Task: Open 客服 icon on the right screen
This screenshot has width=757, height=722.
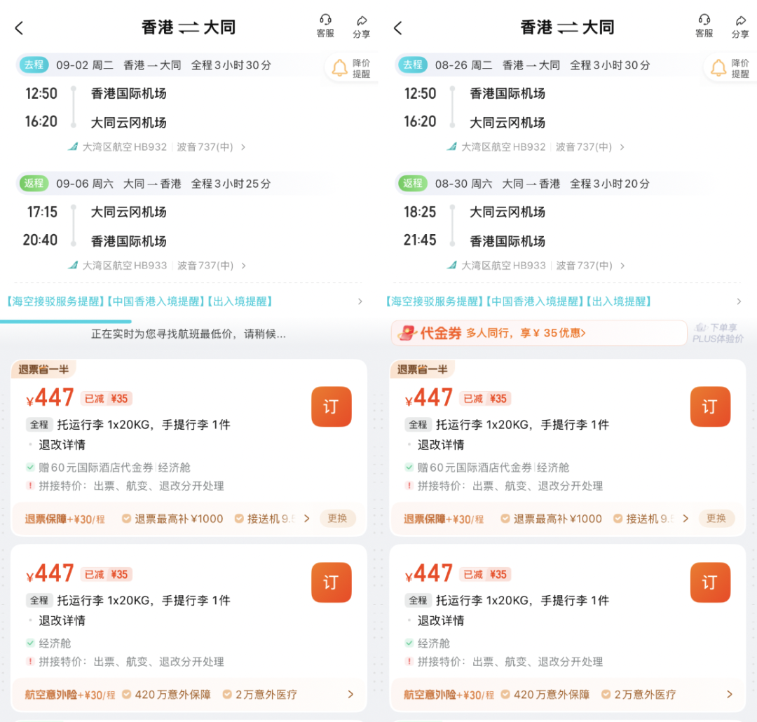Action: click(x=703, y=27)
